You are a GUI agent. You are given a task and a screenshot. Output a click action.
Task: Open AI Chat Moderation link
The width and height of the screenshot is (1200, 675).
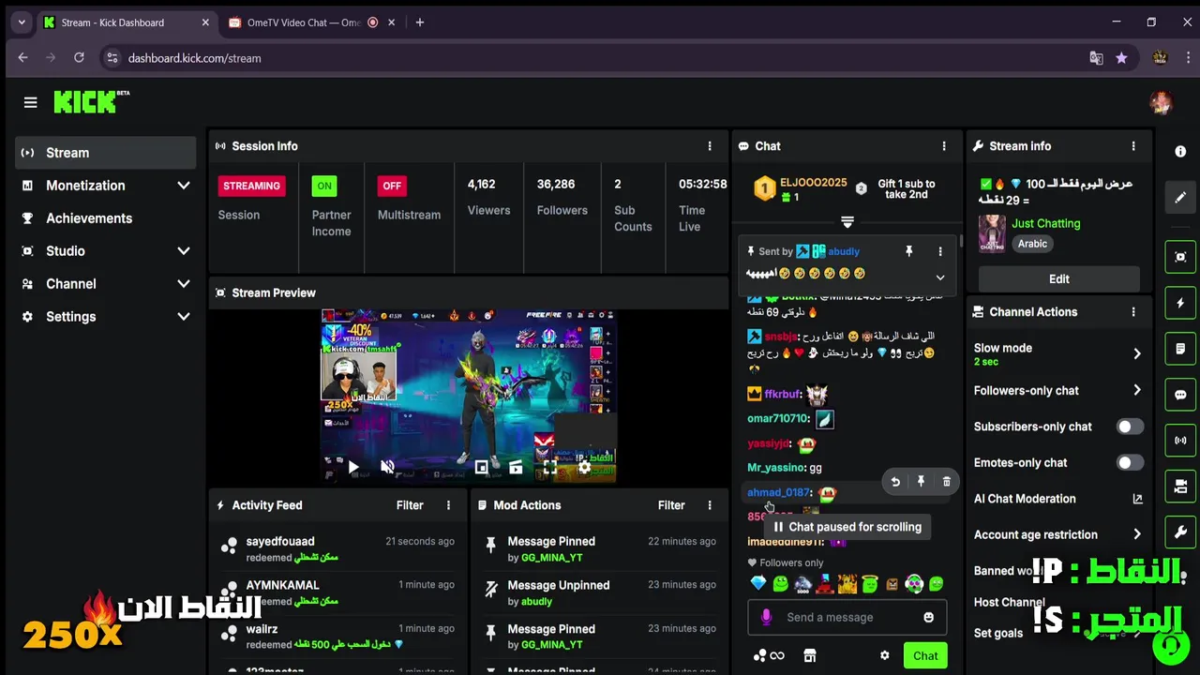[1058, 499]
